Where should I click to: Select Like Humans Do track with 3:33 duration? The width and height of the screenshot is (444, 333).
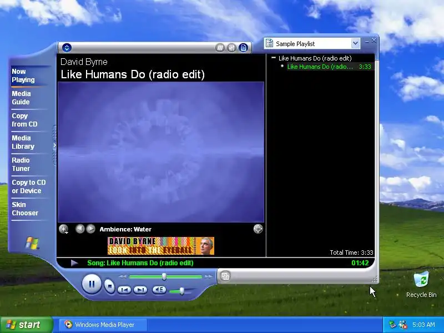pos(329,67)
